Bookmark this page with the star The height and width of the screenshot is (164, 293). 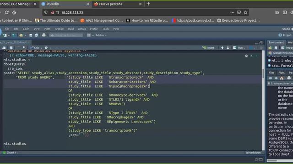coord(245,12)
